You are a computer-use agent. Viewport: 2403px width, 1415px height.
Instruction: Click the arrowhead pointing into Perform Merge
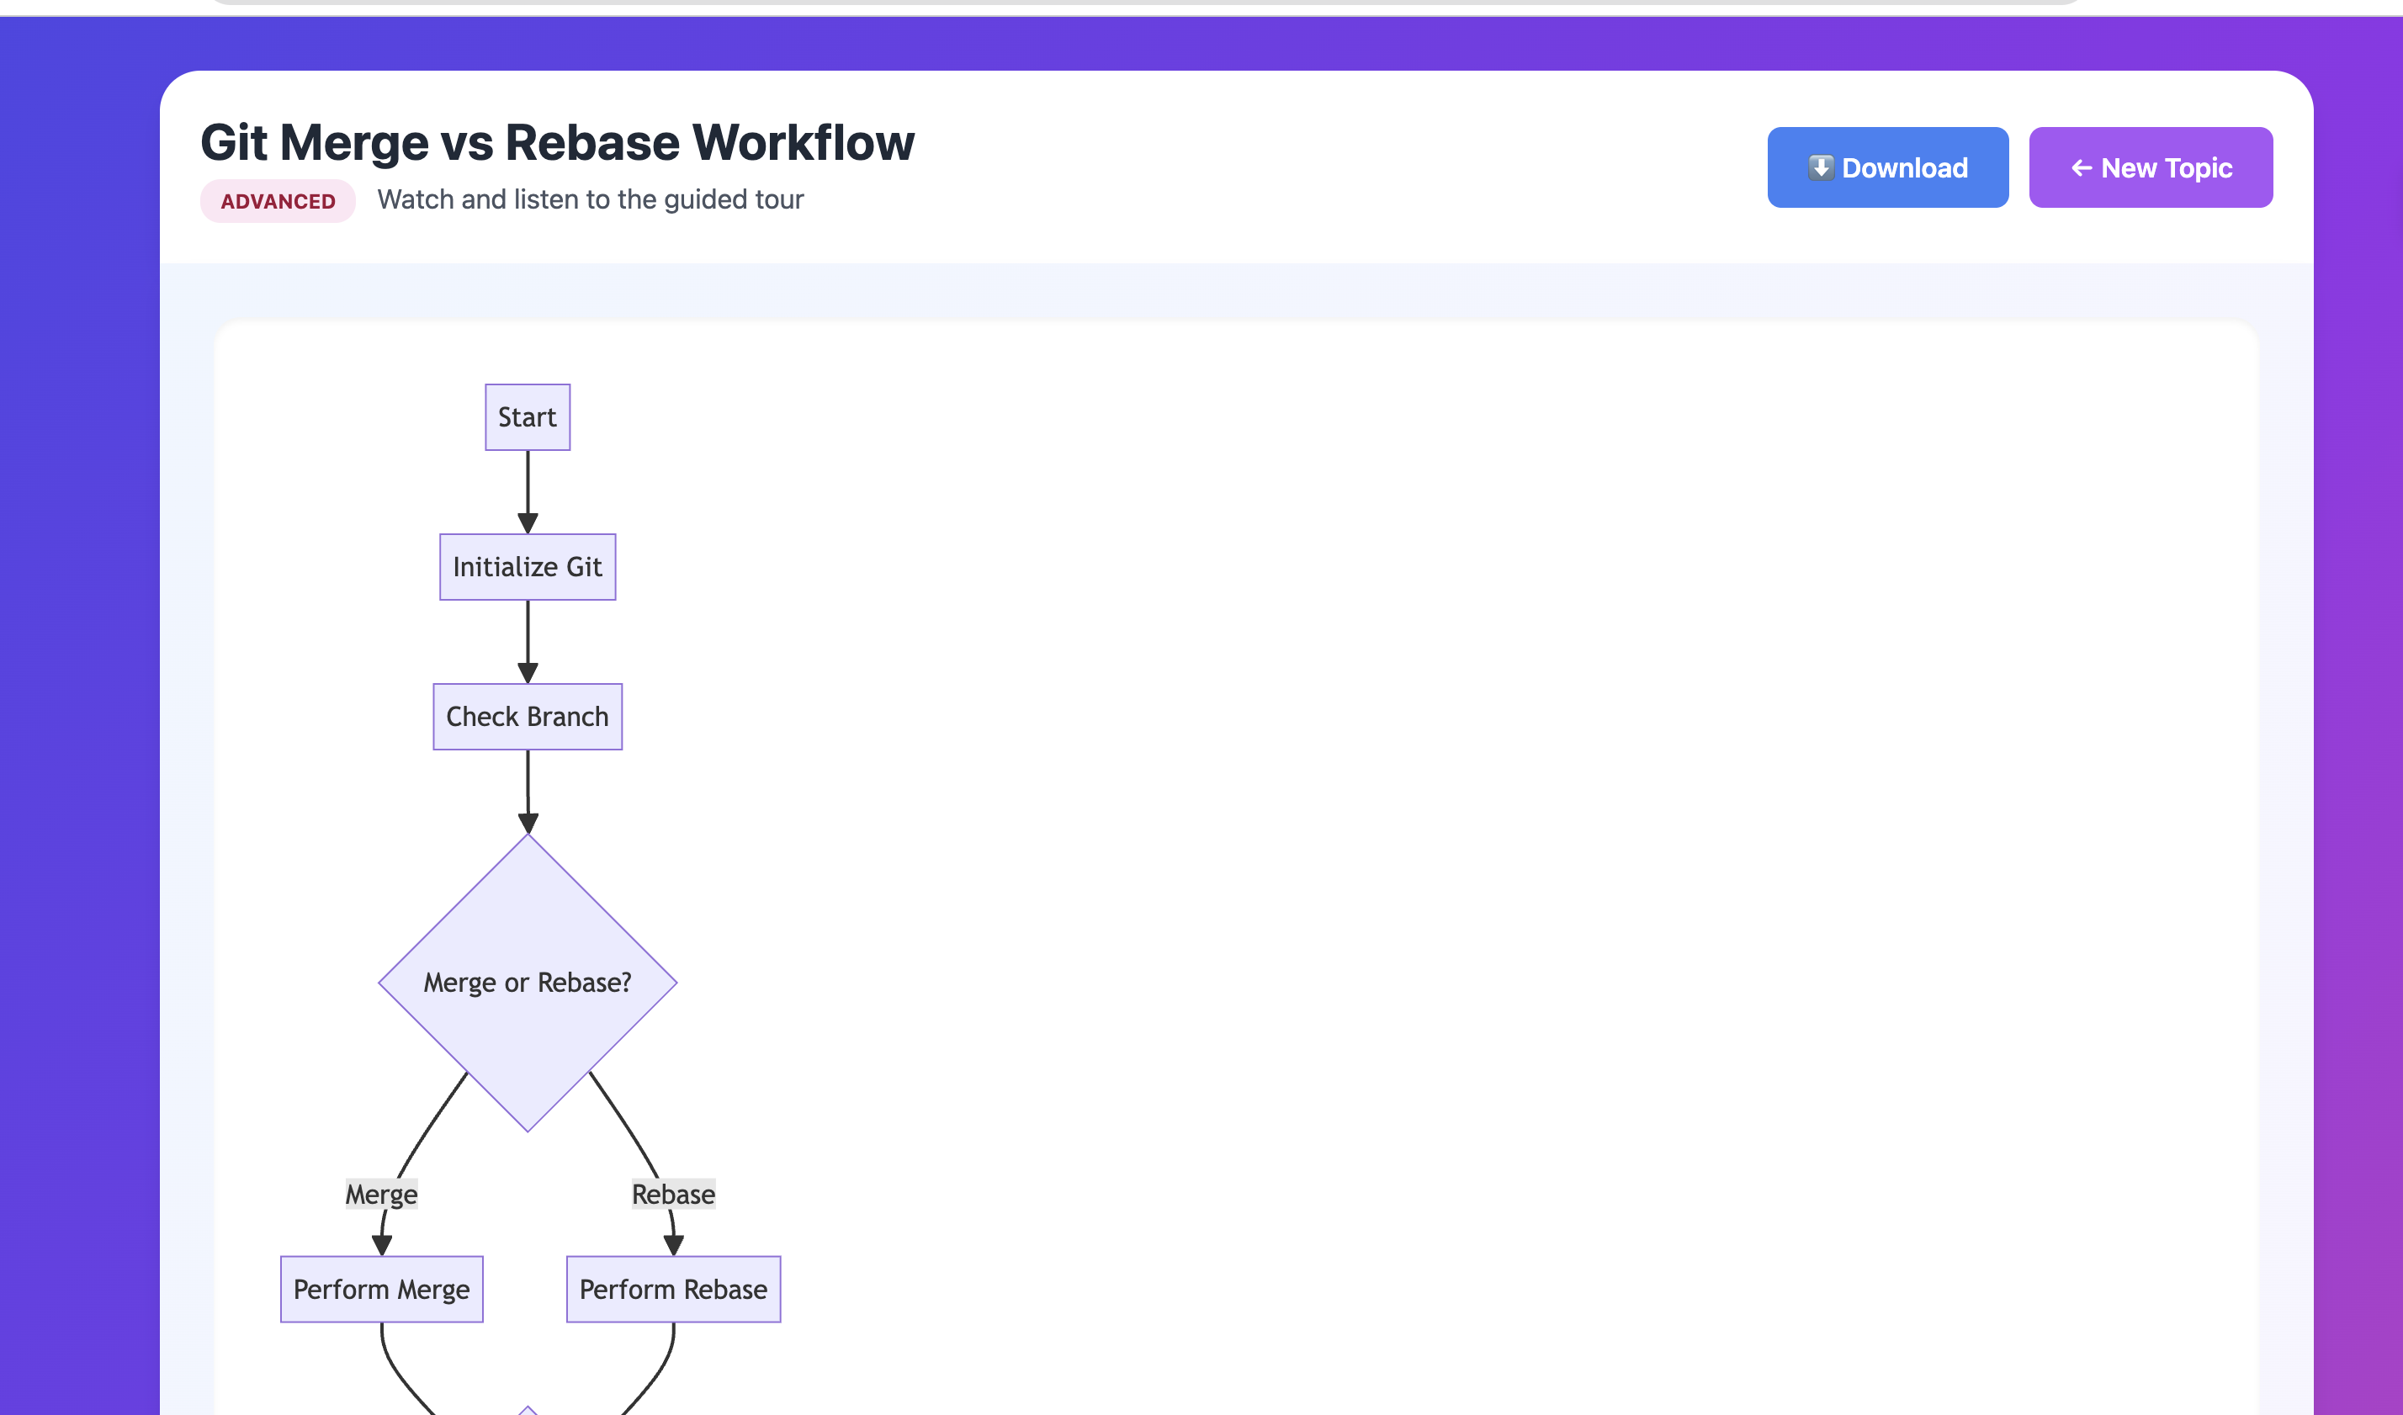point(381,1244)
